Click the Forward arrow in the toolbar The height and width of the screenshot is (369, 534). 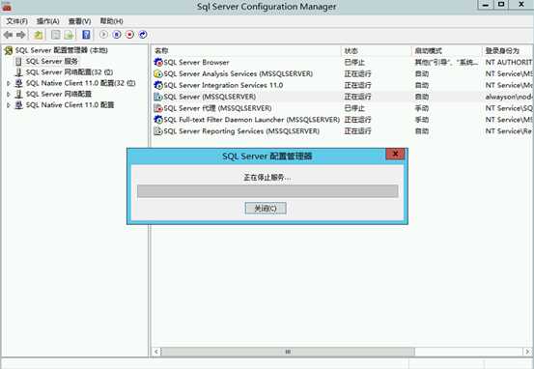[21, 35]
